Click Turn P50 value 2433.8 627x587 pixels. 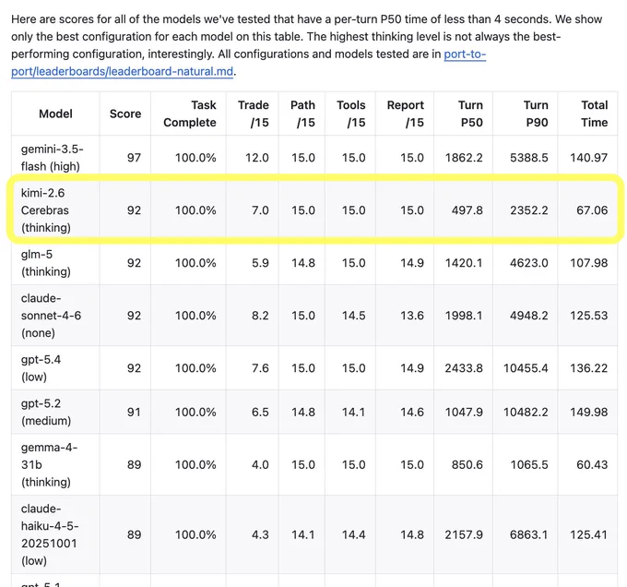click(464, 368)
